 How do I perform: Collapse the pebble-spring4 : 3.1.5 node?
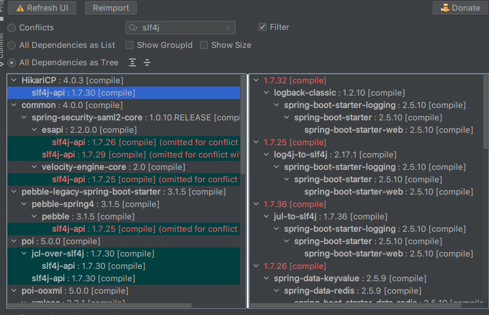coord(24,204)
